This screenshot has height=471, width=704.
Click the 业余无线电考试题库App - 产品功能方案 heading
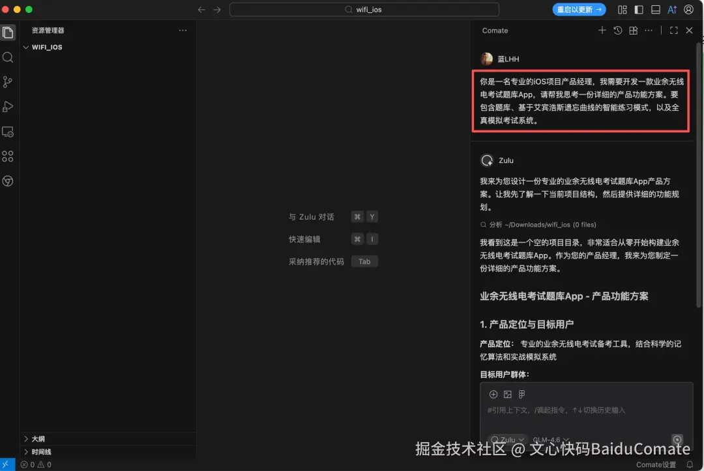(564, 296)
